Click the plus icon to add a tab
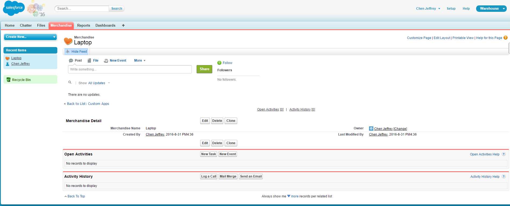Viewport: 510px width, 206px height. pyautogui.click(x=123, y=25)
